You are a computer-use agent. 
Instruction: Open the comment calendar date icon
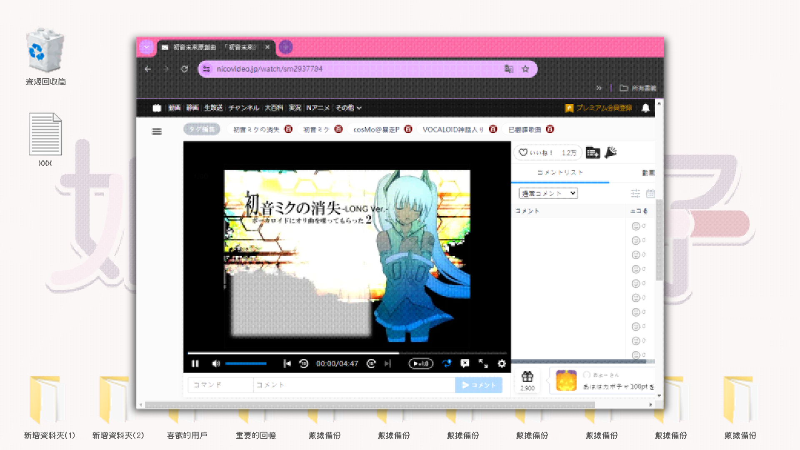pos(650,193)
